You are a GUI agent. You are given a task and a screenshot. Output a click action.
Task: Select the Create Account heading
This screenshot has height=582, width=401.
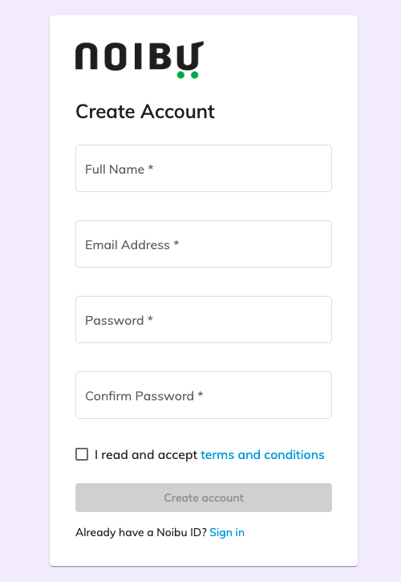point(145,112)
